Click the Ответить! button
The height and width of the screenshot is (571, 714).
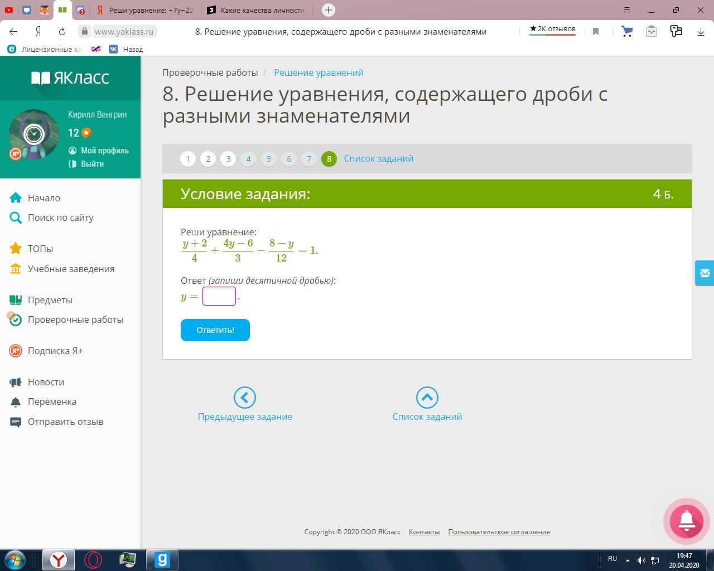(x=215, y=330)
